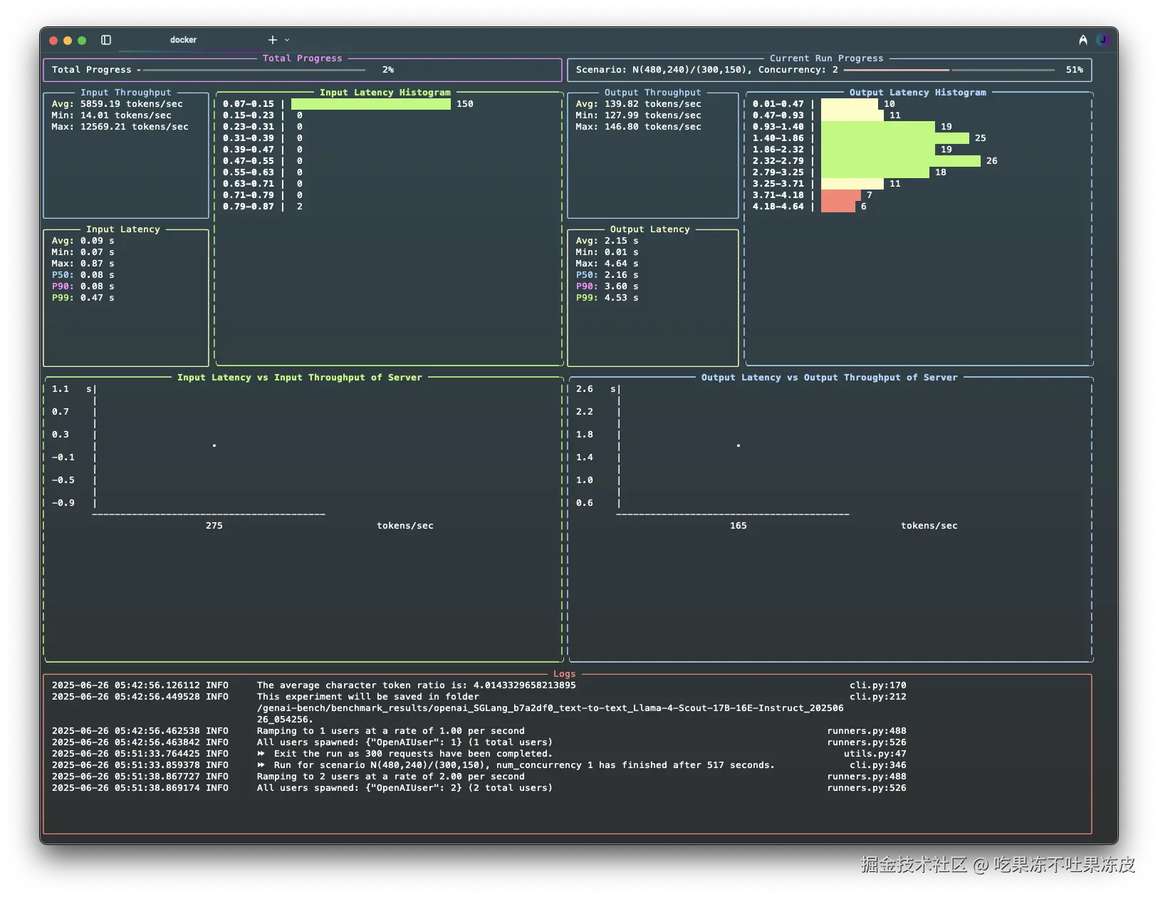
Task: Click the 51% run progress value
Action: (x=1075, y=70)
